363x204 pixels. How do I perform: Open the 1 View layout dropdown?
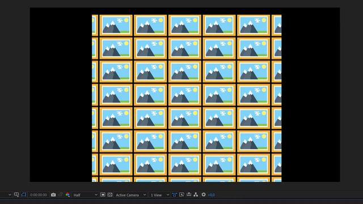coord(160,195)
